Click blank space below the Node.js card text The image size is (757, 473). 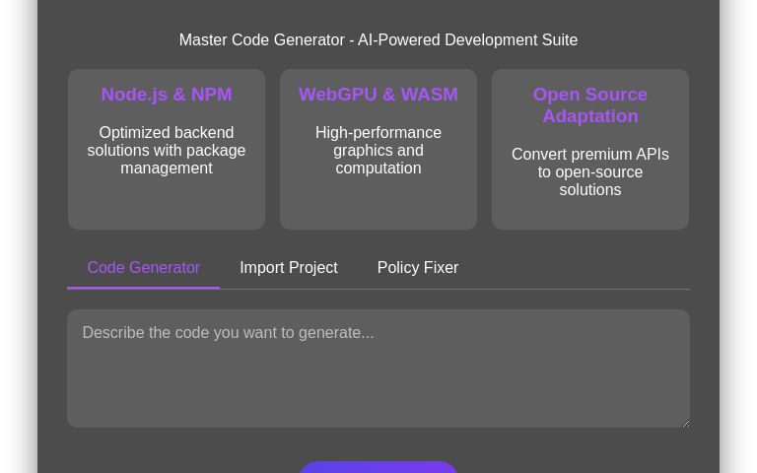[167, 204]
